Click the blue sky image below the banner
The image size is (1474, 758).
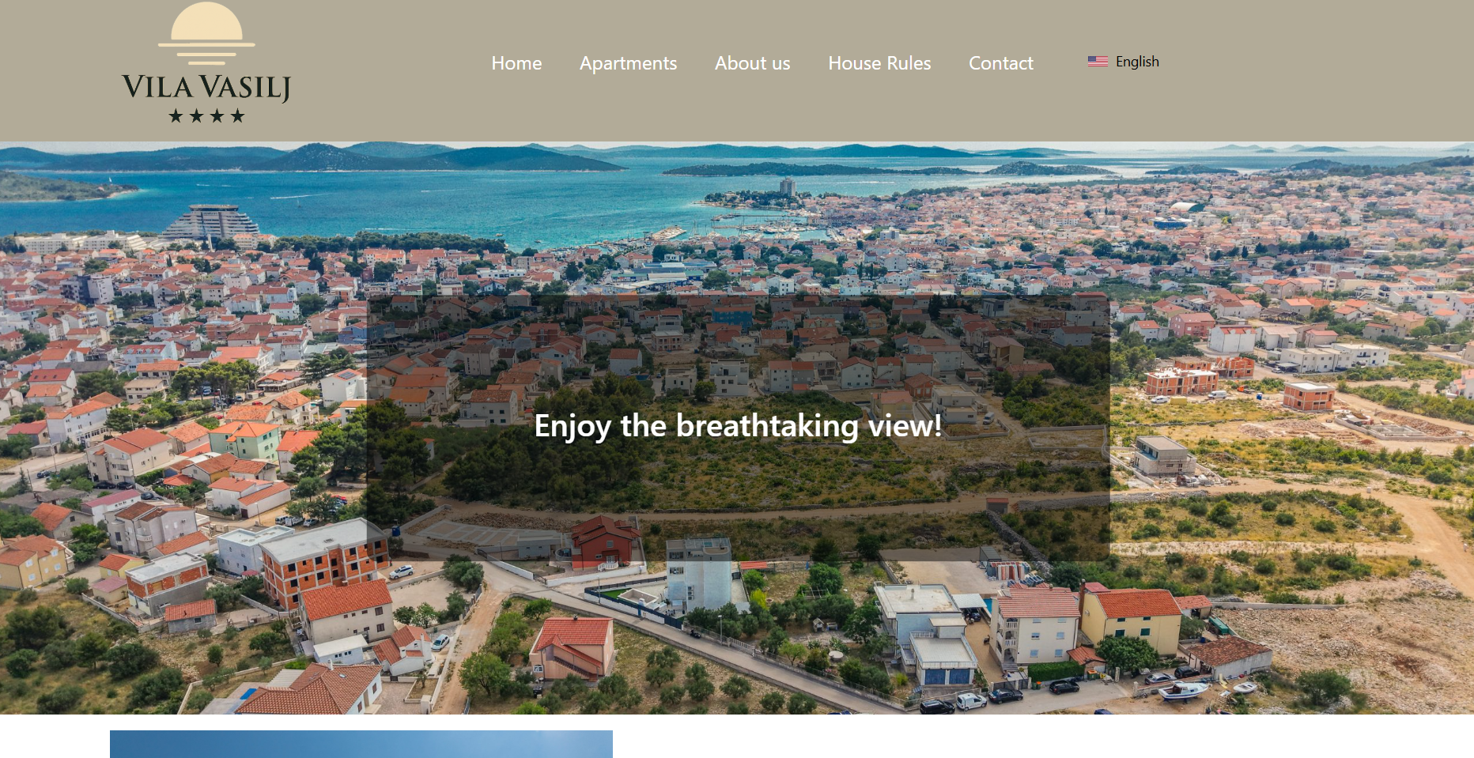pos(361,744)
